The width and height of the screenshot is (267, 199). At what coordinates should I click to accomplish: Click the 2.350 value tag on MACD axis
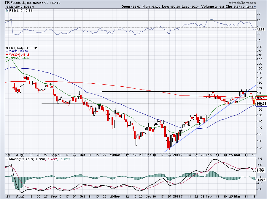click(260, 172)
